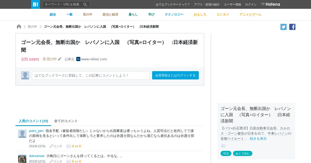Open the 一般 category
The width and height of the screenshot is (311, 163).
click(69, 14)
